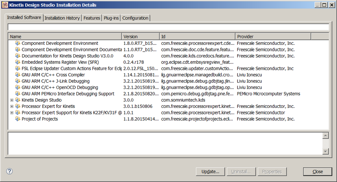Click the Processor Expert for Kinetis icon

pyautogui.click(x=18, y=107)
